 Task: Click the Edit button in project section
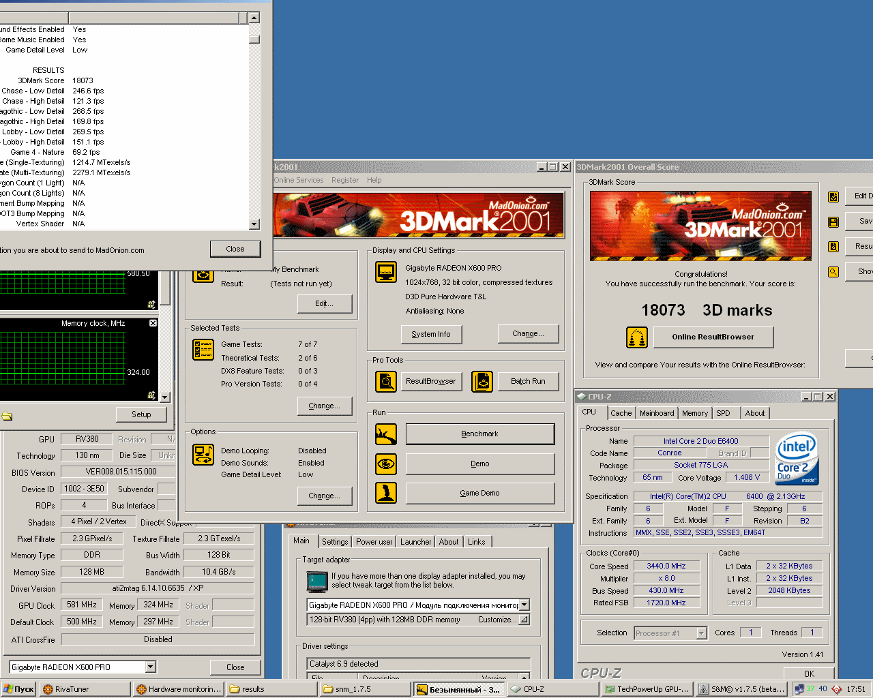pyautogui.click(x=325, y=304)
